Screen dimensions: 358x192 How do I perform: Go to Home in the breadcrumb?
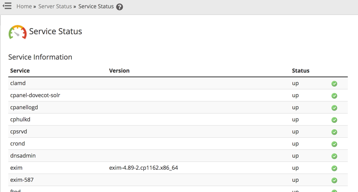click(x=24, y=7)
